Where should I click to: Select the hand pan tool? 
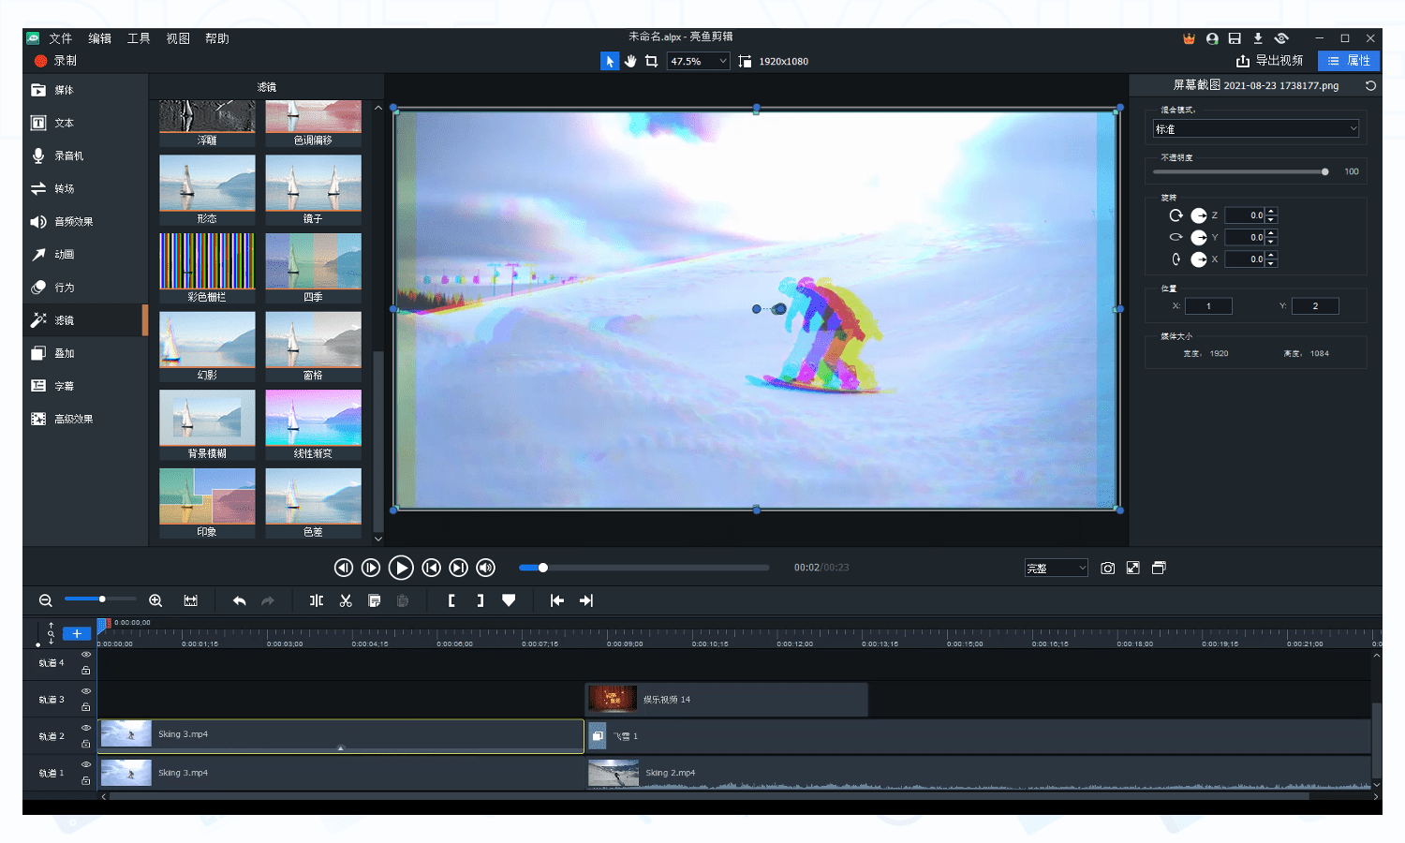(x=630, y=61)
